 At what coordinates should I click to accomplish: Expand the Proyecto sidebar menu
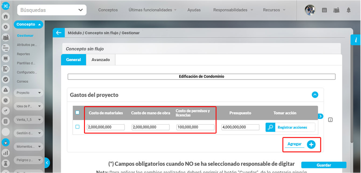tap(28, 93)
